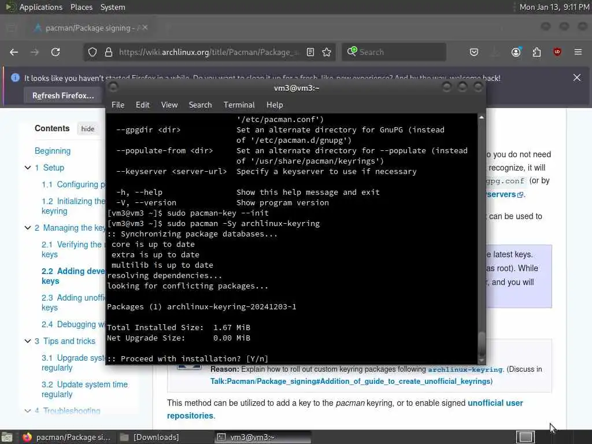Click the Firefox search box

[x=394, y=52]
